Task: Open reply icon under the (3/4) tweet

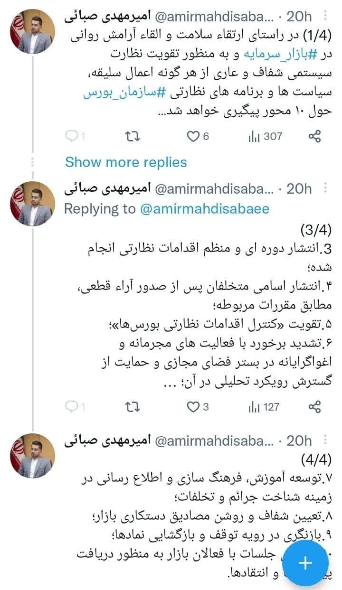Action: [71, 407]
